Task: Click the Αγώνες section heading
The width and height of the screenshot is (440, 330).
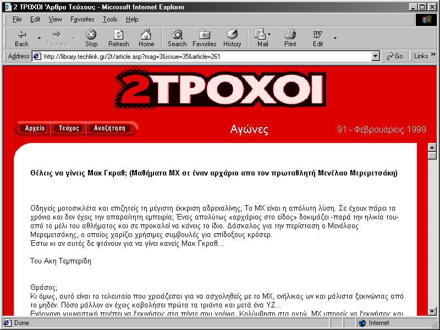Action: click(x=249, y=129)
